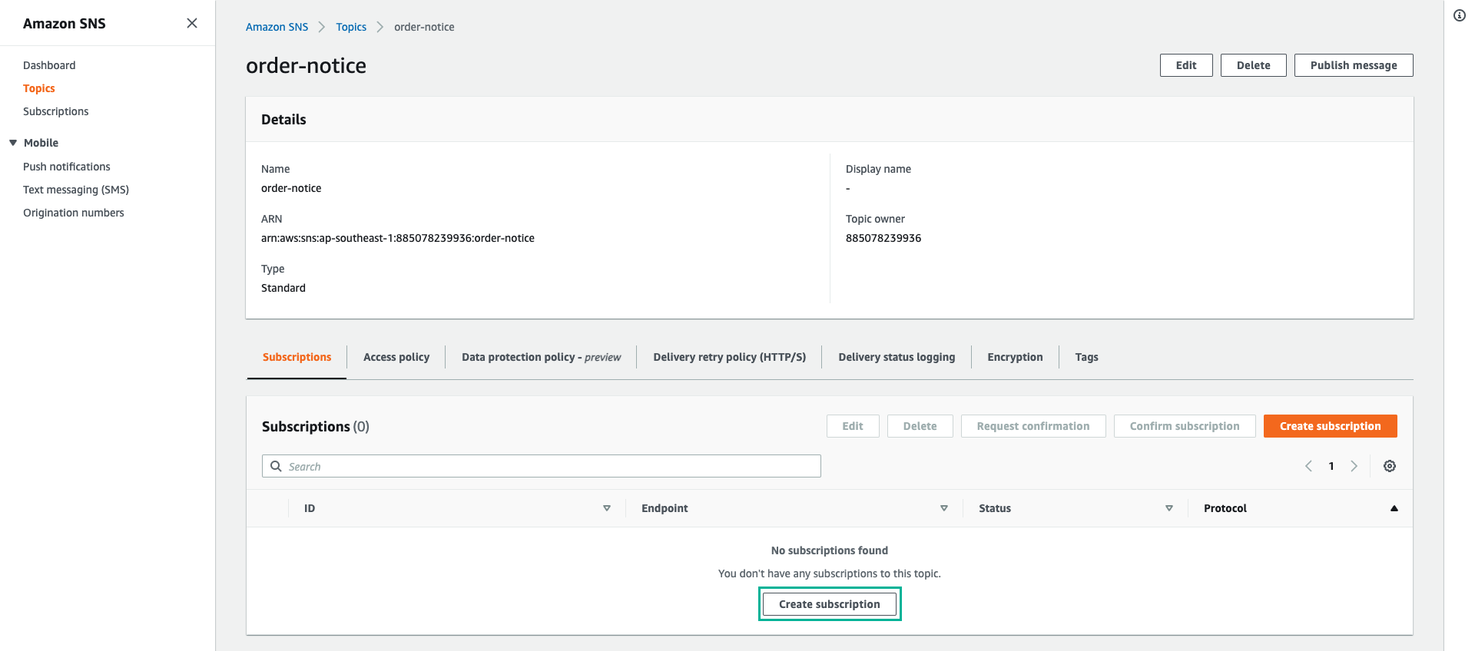The height and width of the screenshot is (651, 1475).
Task: Open Delivery retry policy (HTTP/S) tab
Action: click(729, 357)
